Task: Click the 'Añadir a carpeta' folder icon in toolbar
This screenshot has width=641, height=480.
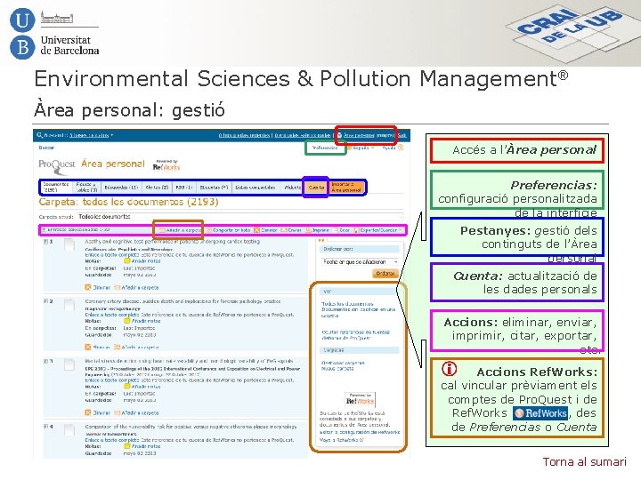Action: pyautogui.click(x=162, y=230)
